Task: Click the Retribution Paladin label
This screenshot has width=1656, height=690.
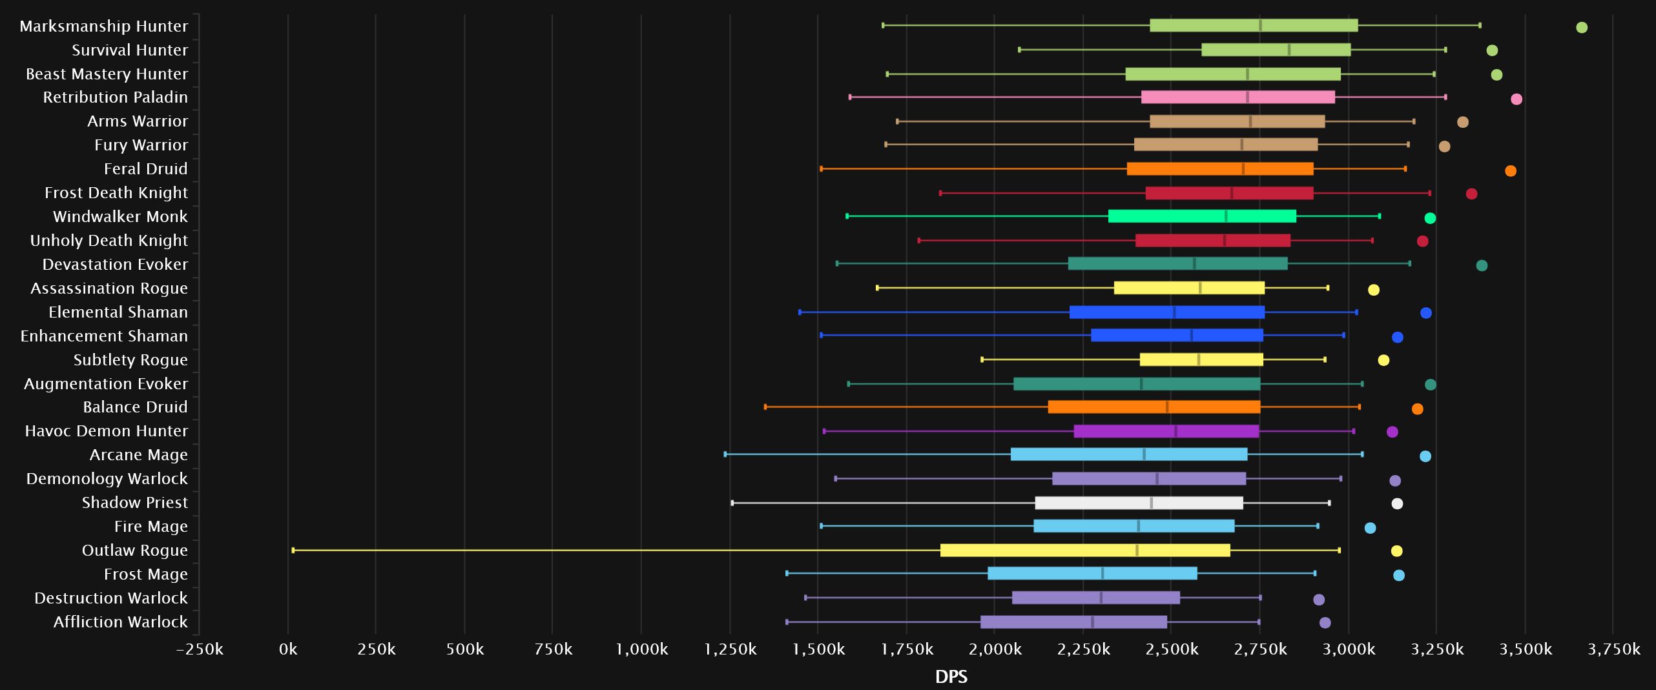Action: click(x=116, y=97)
